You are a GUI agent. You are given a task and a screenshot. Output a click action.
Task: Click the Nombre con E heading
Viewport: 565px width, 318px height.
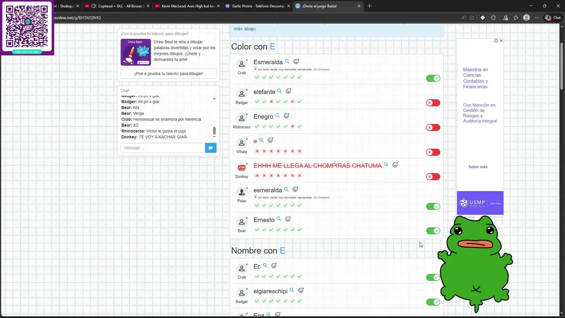[258, 250]
